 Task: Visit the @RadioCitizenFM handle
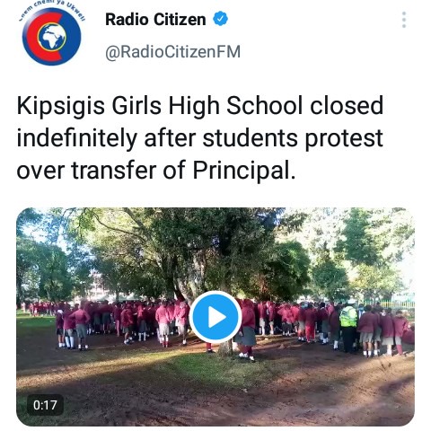[172, 52]
